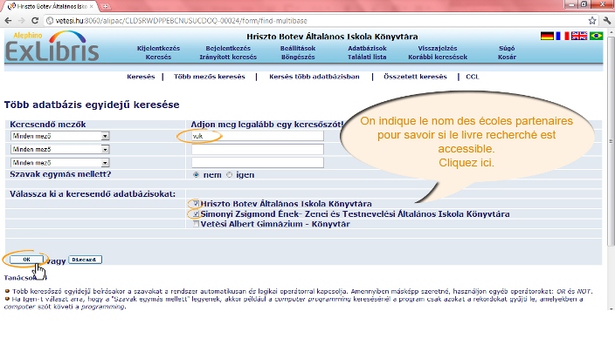Click the second search term field
The height and width of the screenshot is (345, 615).
258,150
